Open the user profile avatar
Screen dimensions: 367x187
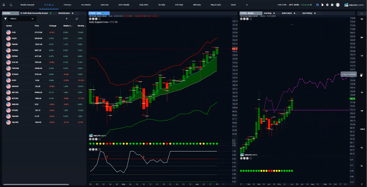338,5
